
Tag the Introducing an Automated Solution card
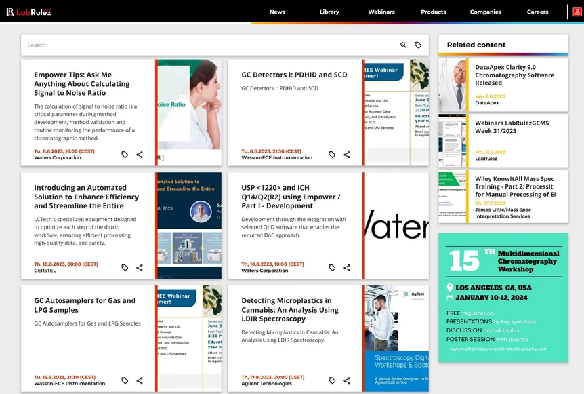(125, 268)
